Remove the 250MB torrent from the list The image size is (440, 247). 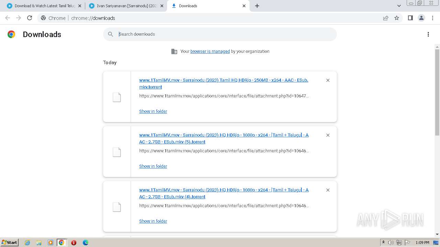click(x=328, y=80)
